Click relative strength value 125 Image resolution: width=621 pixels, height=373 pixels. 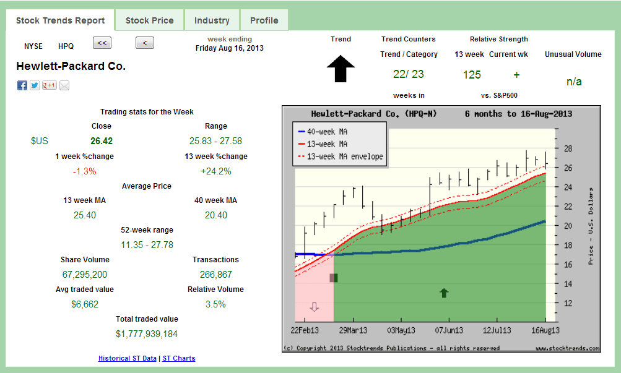pyautogui.click(x=472, y=75)
